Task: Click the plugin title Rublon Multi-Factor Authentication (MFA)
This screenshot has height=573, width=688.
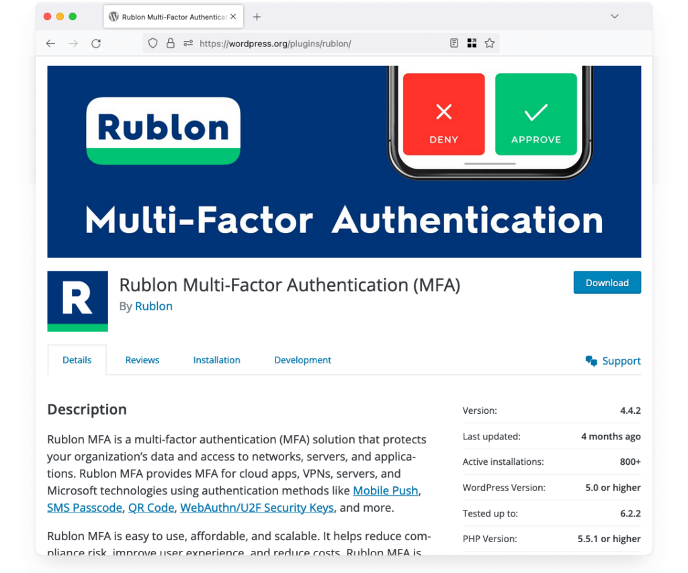Action: (x=290, y=285)
